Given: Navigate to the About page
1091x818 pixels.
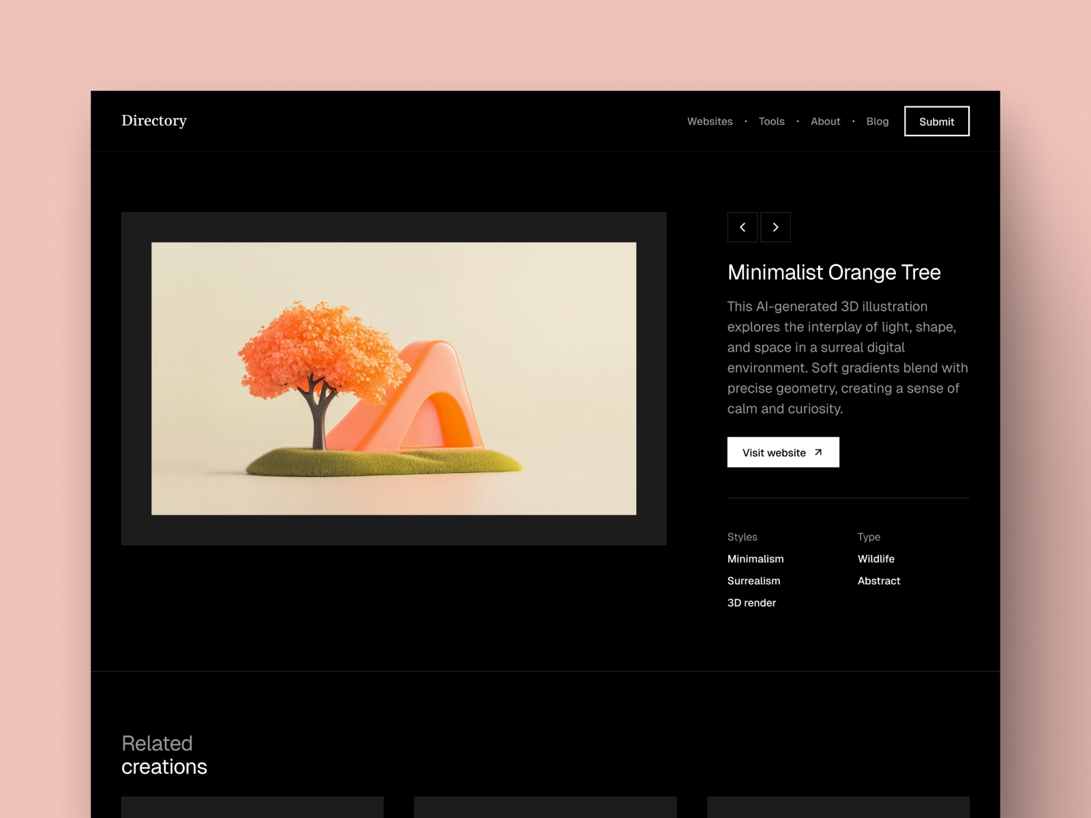Looking at the screenshot, I should pyautogui.click(x=825, y=121).
